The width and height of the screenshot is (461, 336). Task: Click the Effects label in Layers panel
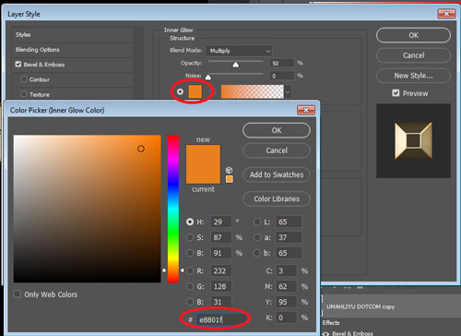[331, 322]
